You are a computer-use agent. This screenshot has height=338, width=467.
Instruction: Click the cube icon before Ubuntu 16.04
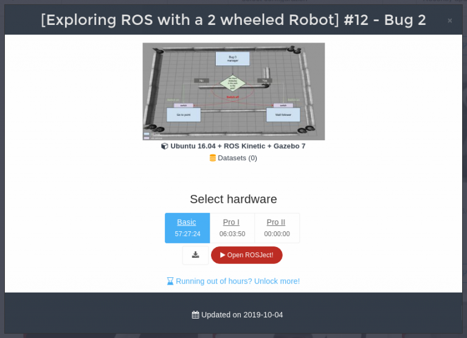pyautogui.click(x=164, y=146)
